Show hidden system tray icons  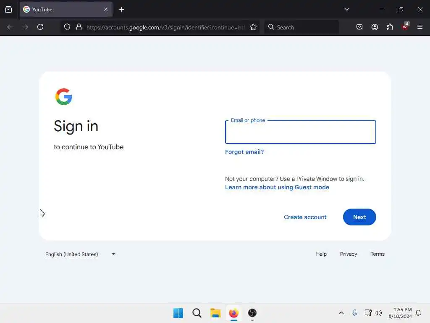click(x=341, y=313)
